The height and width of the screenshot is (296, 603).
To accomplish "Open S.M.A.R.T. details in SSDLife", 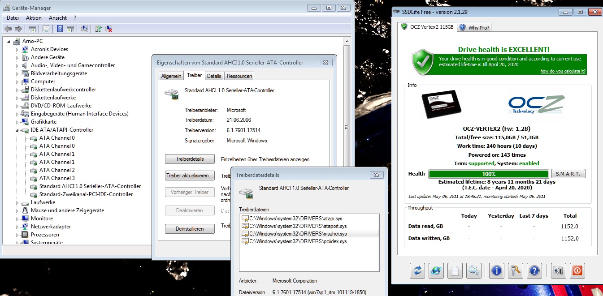I will pos(568,174).
